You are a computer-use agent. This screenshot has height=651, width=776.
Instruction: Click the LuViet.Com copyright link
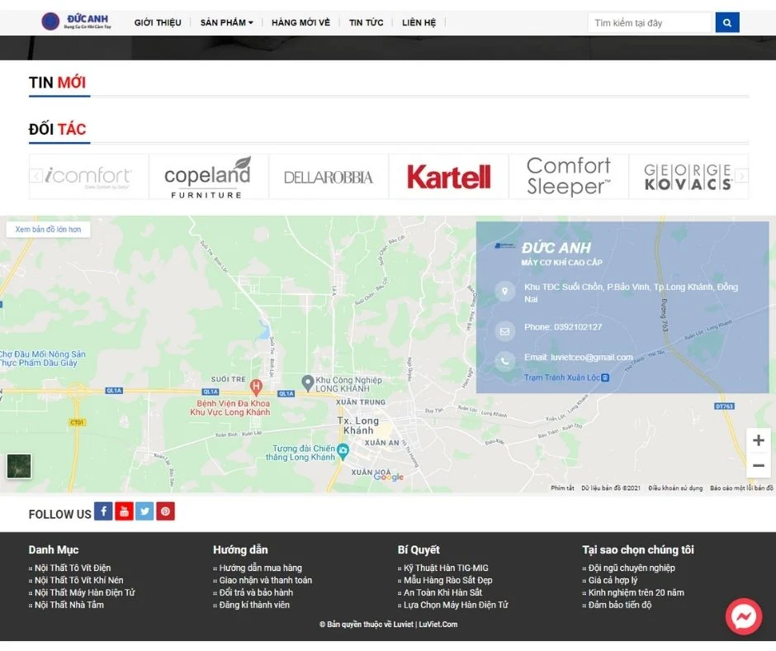click(x=438, y=625)
